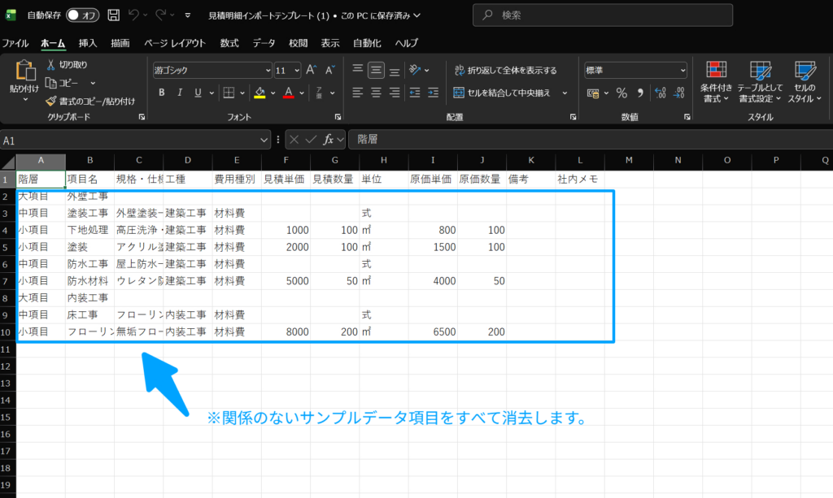
Task: Select the Format Painter brush icon
Action: pyautogui.click(x=50, y=102)
